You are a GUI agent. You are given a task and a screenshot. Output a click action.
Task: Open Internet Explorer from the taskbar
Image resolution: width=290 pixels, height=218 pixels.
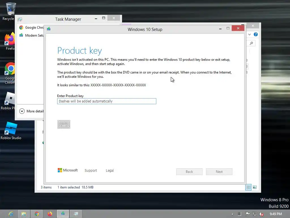click(11, 214)
